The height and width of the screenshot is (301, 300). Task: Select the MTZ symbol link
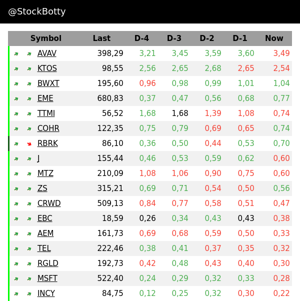45,173
